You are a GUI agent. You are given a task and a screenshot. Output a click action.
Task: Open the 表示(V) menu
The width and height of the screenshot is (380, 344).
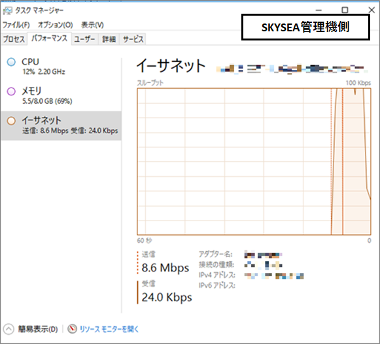92,25
